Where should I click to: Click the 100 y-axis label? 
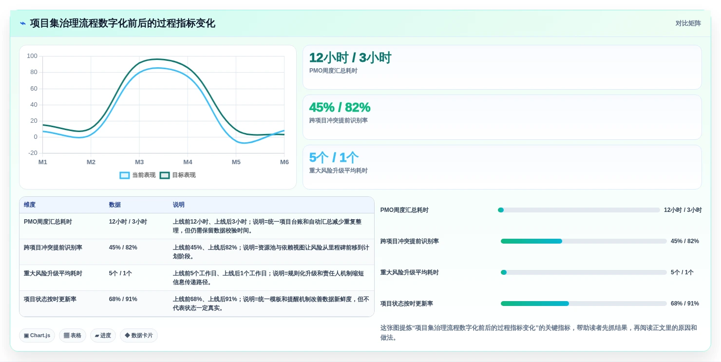point(32,56)
